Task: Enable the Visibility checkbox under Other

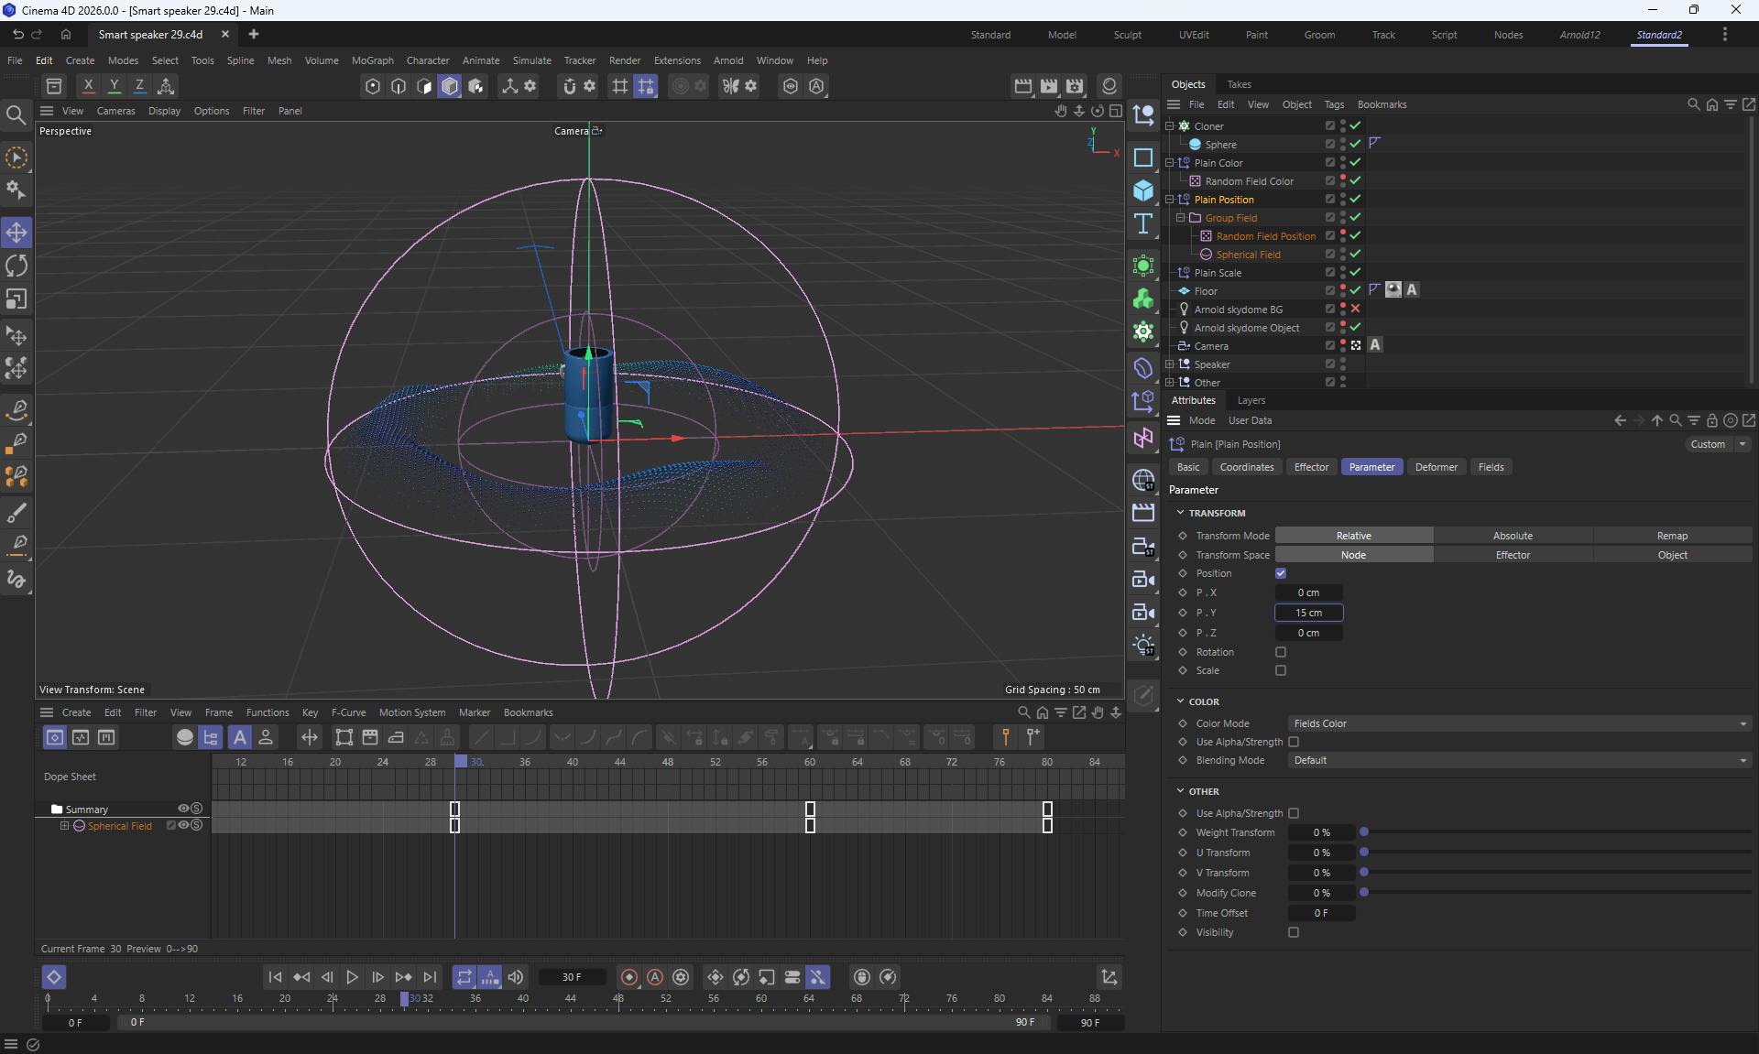Action: (x=1294, y=932)
